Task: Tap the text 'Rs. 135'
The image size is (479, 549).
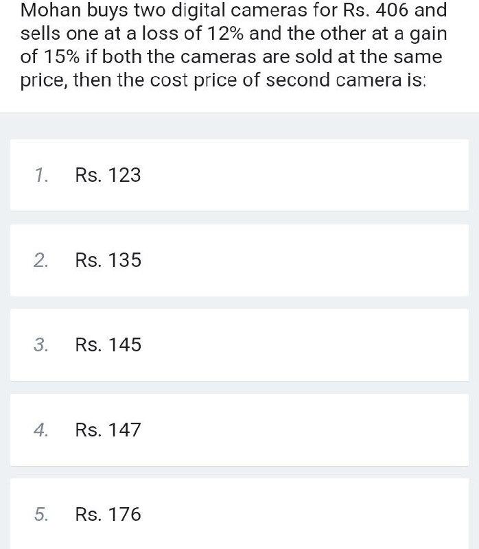Action: pos(108,260)
